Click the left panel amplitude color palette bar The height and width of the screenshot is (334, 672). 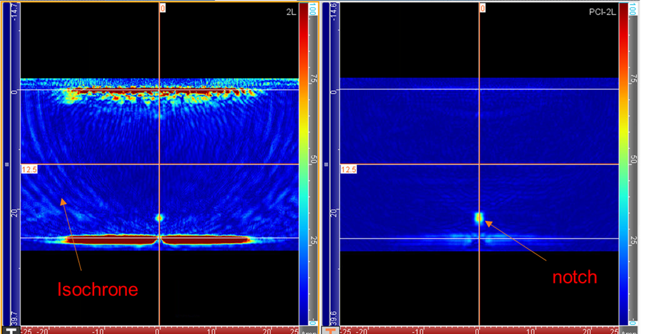tap(304, 164)
